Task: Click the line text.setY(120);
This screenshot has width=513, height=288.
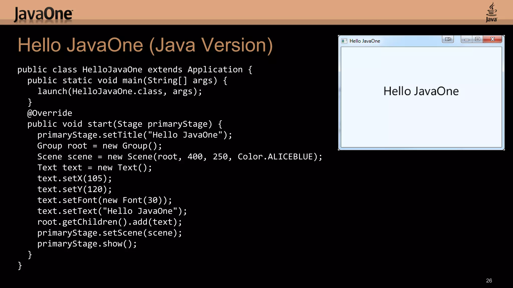Action: pos(75,189)
